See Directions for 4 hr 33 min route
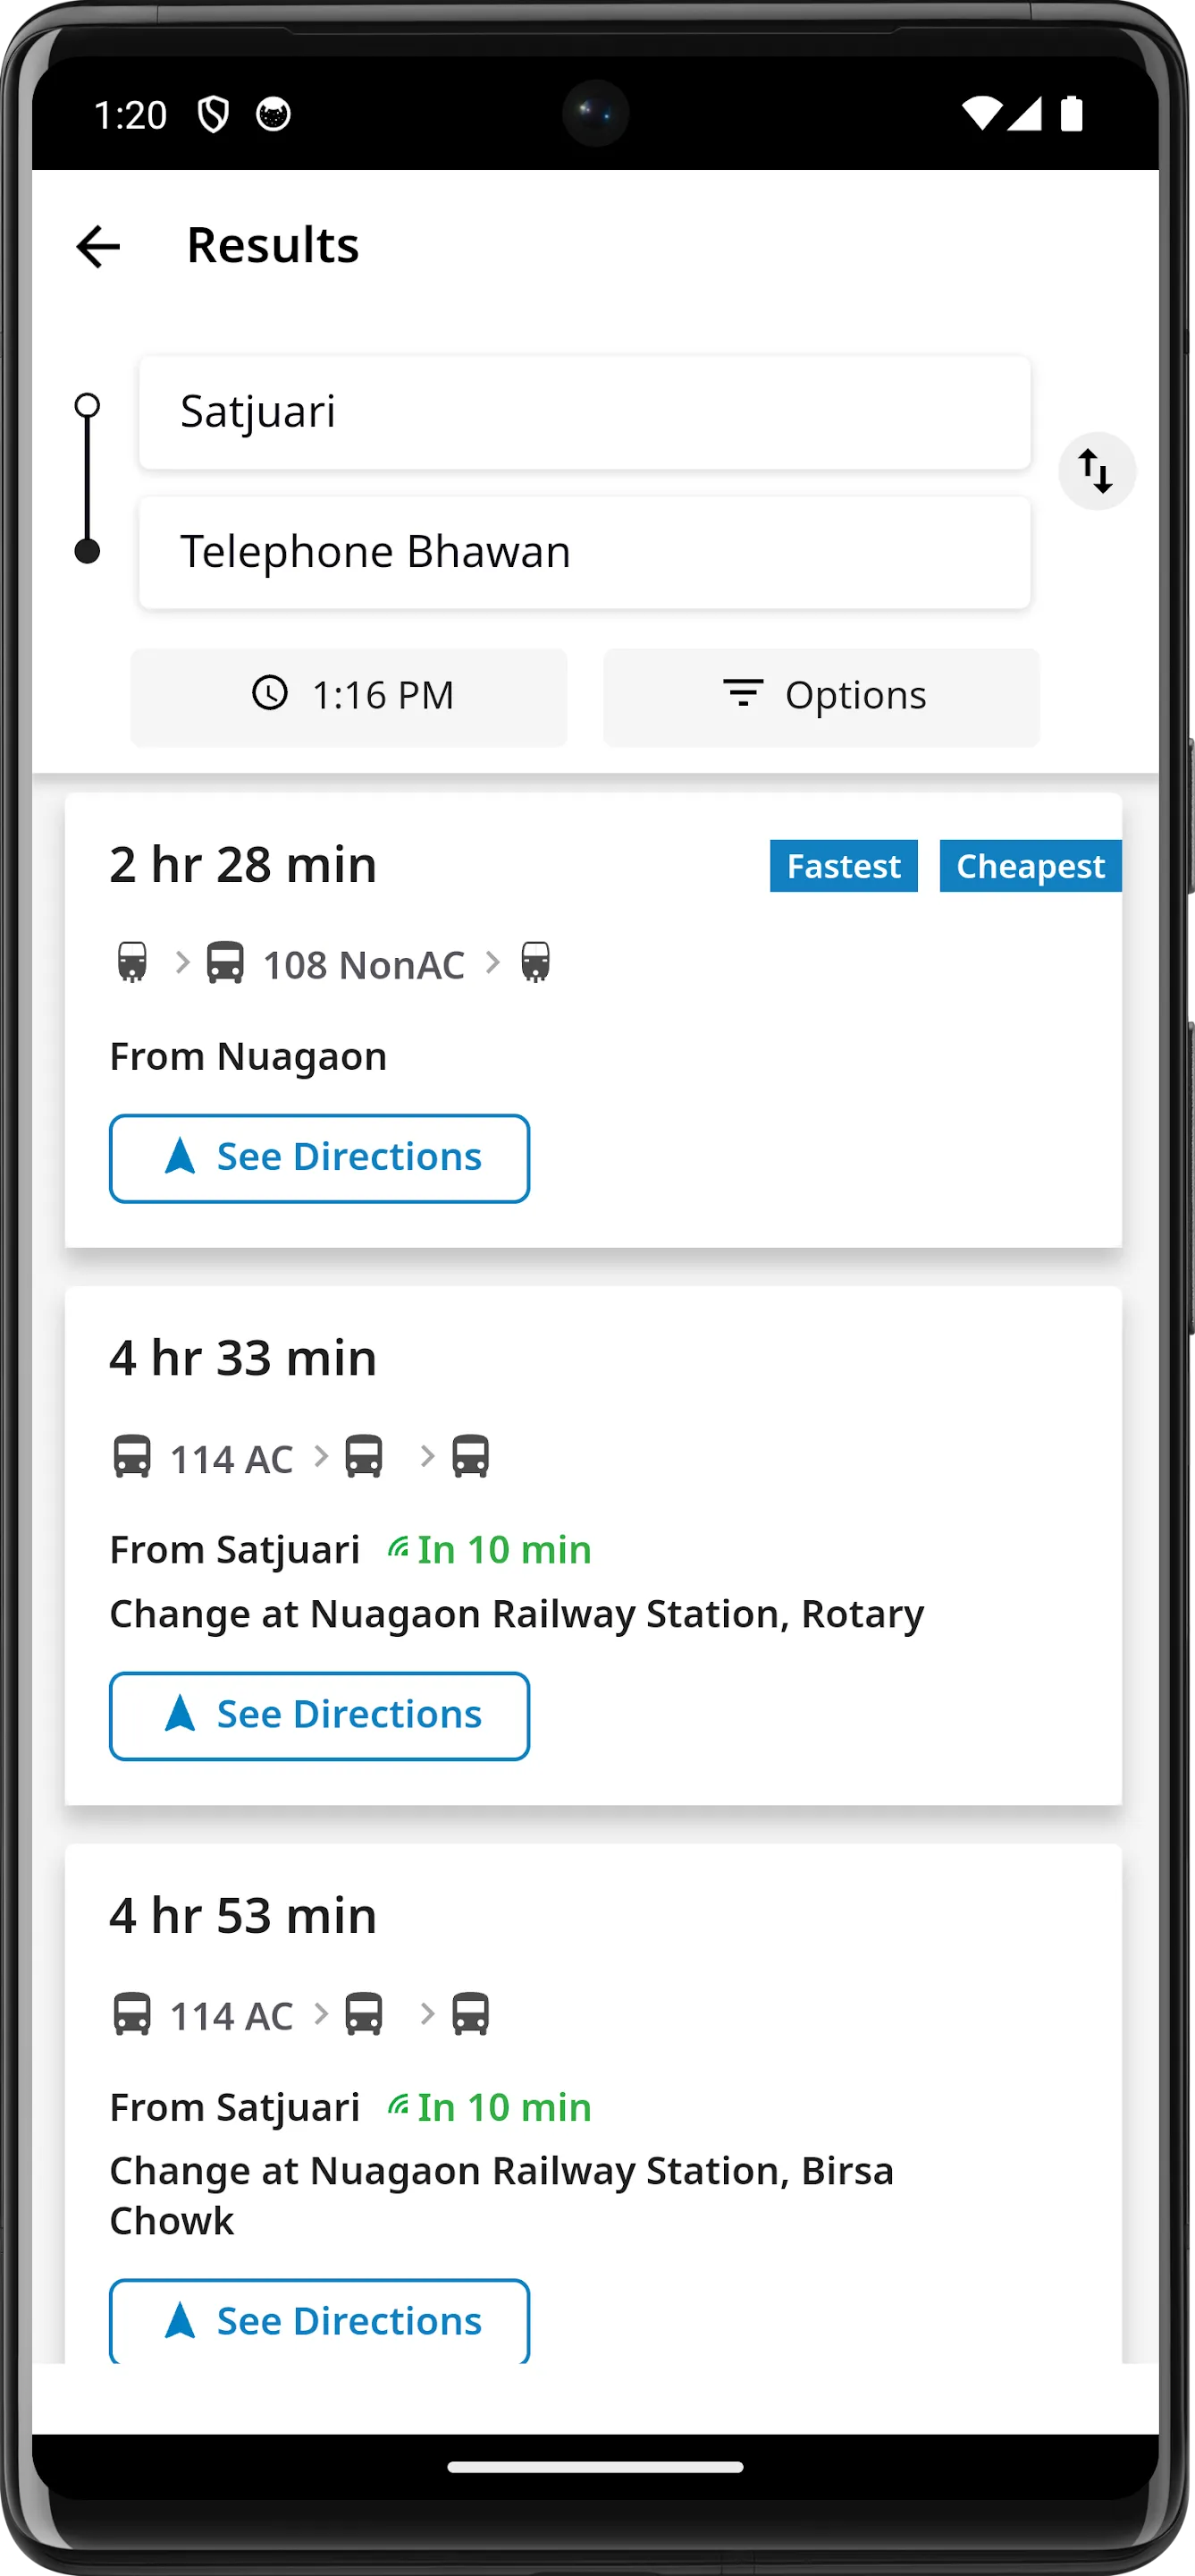1195x2576 pixels. coord(320,1715)
